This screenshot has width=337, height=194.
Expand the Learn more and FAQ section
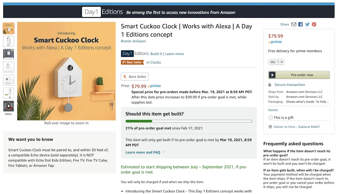pyautogui.click(x=143, y=152)
